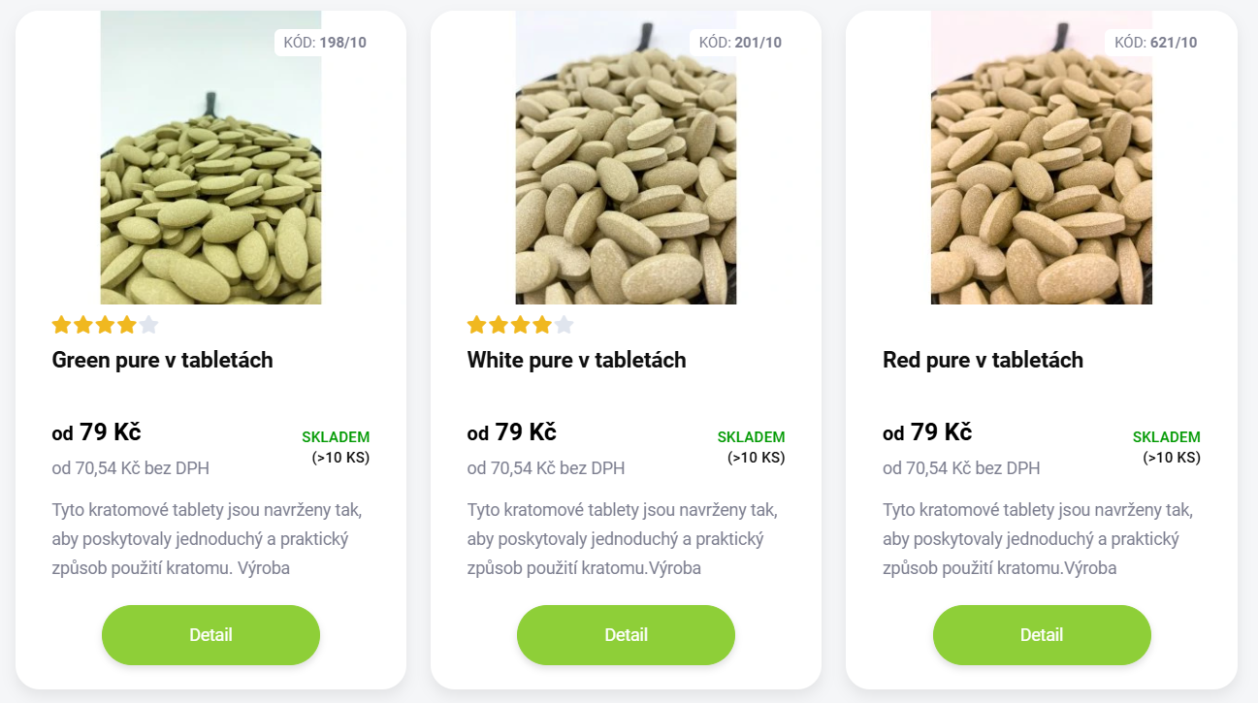Image resolution: width=1258 pixels, height=703 pixels.
Task: Click the first gold star on White pure
Action: click(x=477, y=325)
